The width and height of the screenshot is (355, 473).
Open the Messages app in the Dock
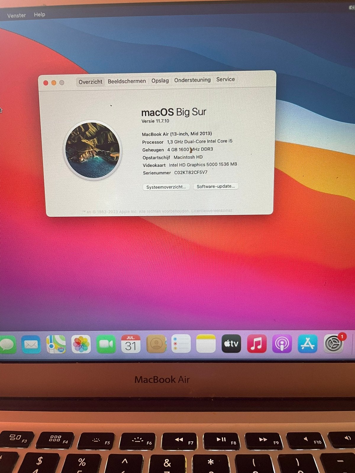[7, 345]
